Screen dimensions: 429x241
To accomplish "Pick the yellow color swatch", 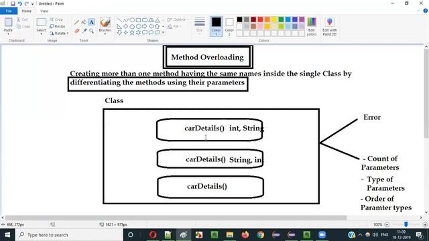I will (274, 19).
